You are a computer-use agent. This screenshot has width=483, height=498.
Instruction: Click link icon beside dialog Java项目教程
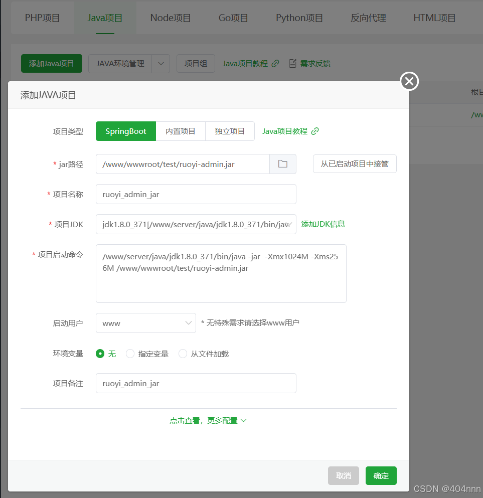click(315, 131)
